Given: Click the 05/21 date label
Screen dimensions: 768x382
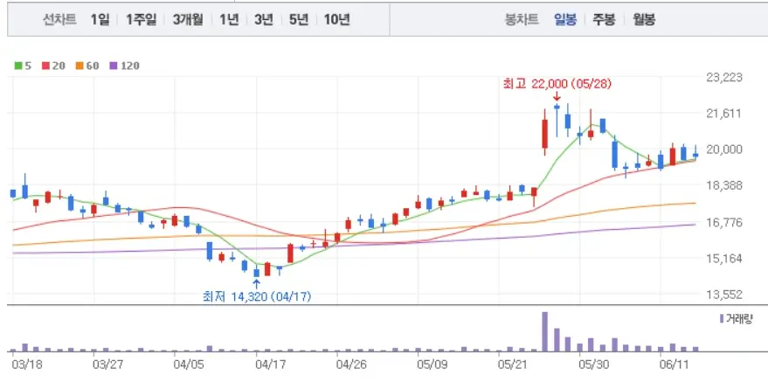Looking at the screenshot, I should click(512, 365).
